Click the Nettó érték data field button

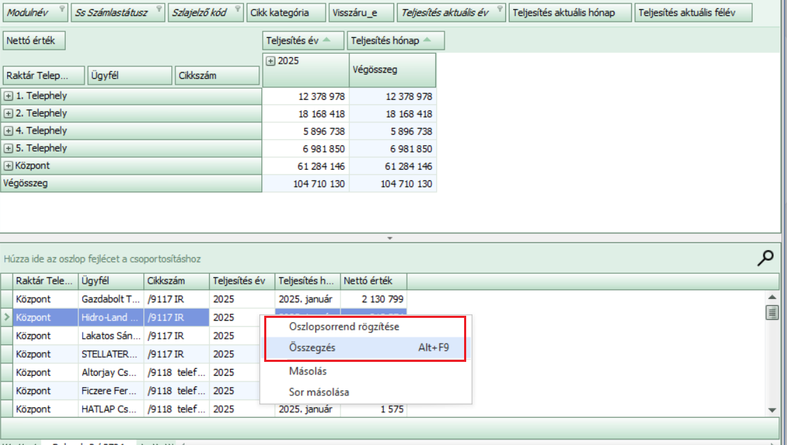(34, 41)
